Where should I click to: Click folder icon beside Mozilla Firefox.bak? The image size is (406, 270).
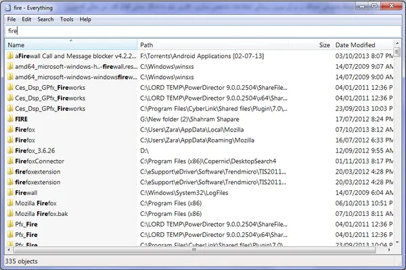tap(10, 214)
